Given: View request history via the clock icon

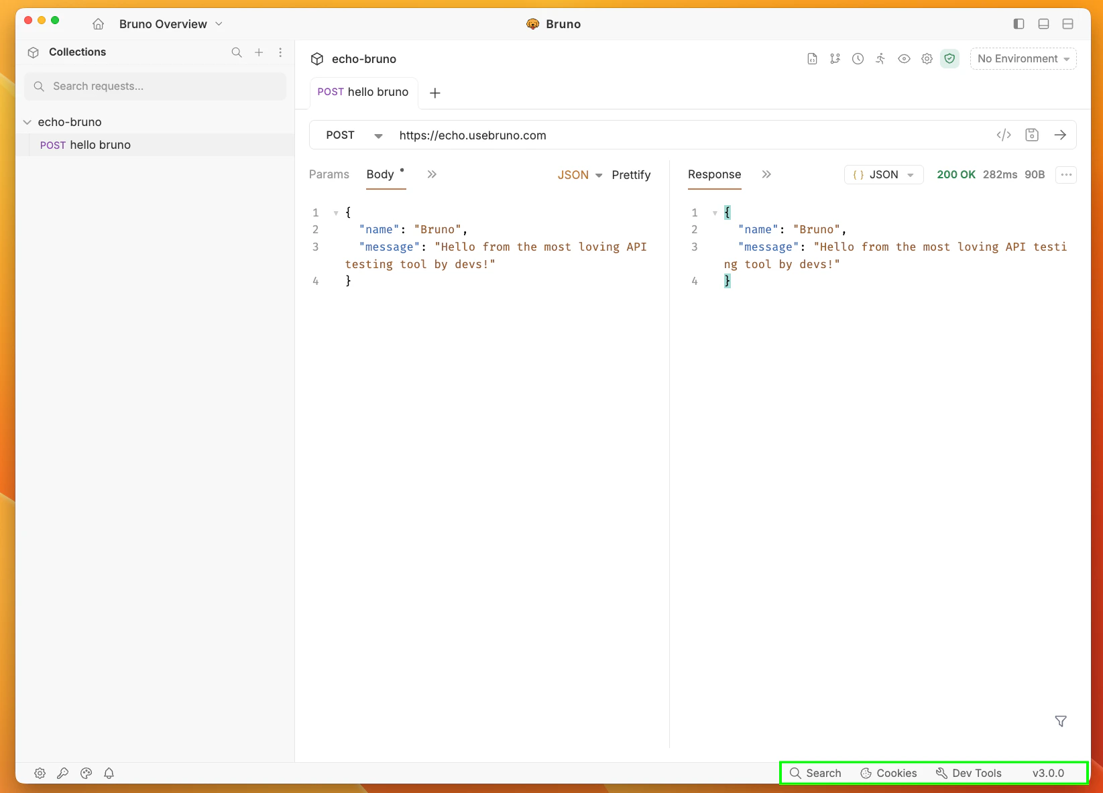Looking at the screenshot, I should tap(858, 59).
